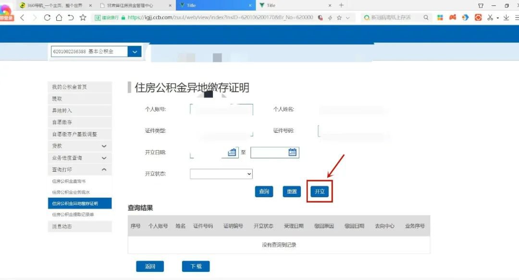Open the account selector dropdown arrow

tap(135, 51)
